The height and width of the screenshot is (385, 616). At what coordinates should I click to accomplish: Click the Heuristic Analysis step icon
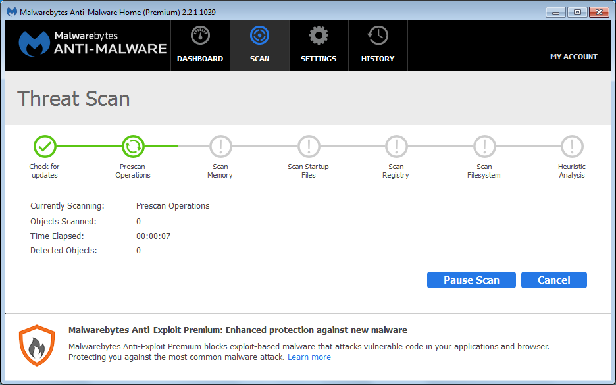pyautogui.click(x=572, y=147)
